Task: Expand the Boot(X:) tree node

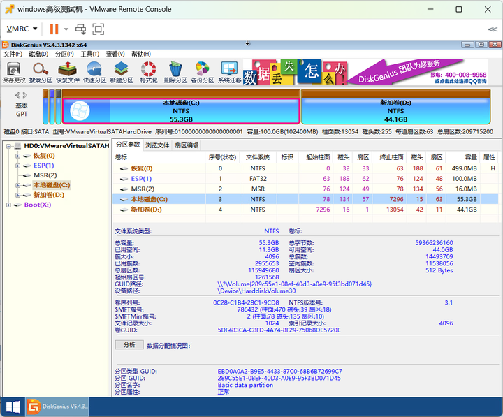Action: point(8,205)
